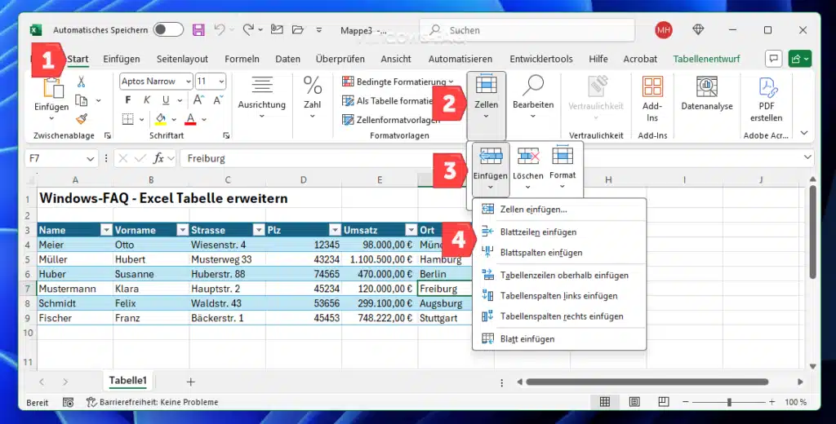Viewport: 836px width, 424px height.
Task: Switch to Page Break preview icon
Action: coord(663,402)
